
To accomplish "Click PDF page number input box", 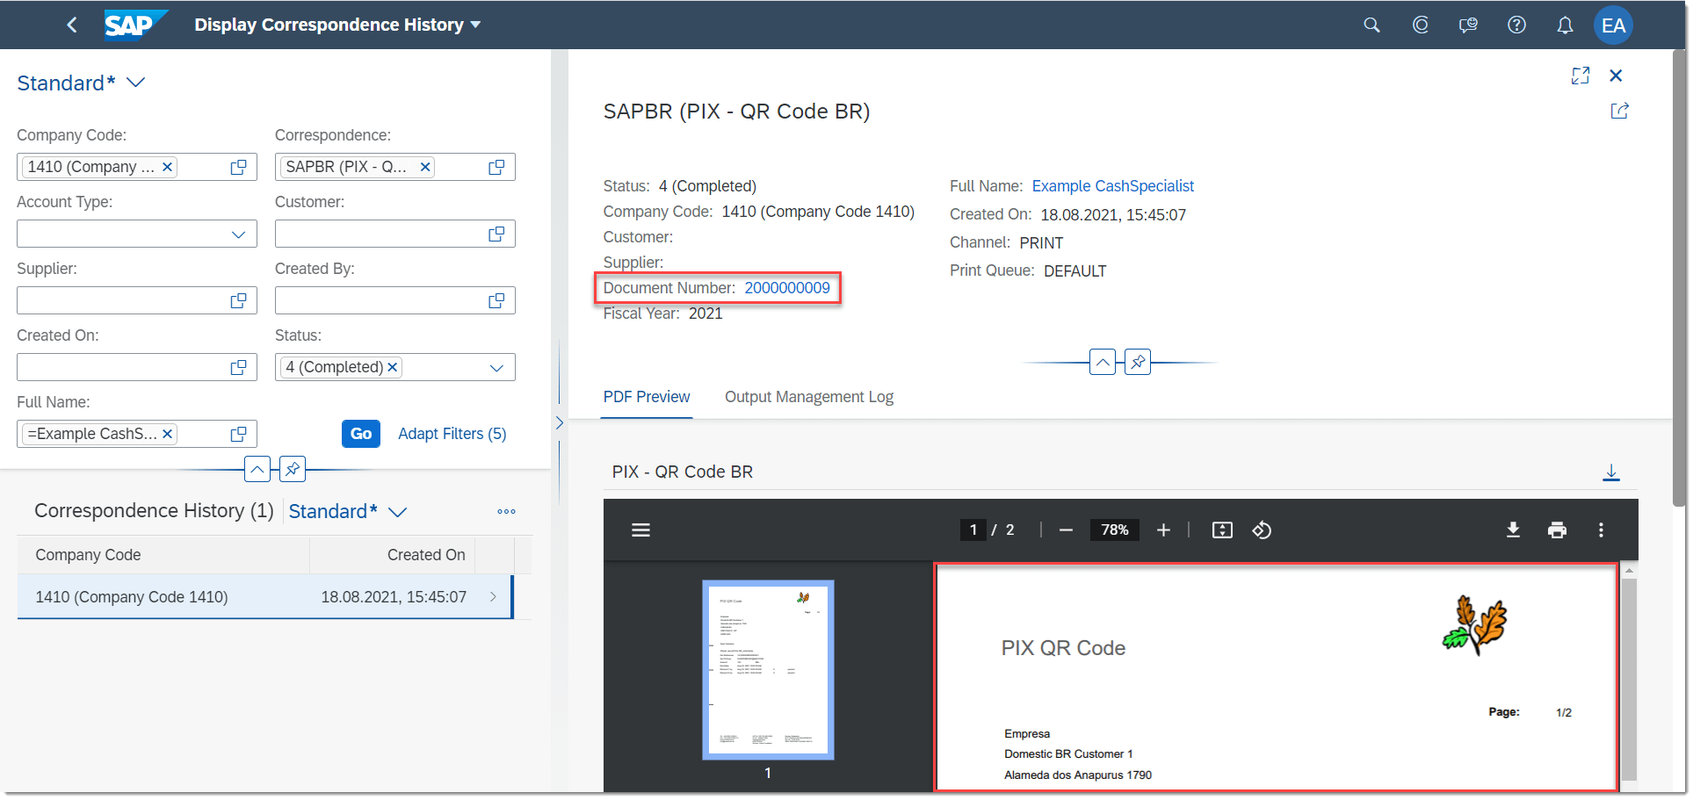I will 973,530.
